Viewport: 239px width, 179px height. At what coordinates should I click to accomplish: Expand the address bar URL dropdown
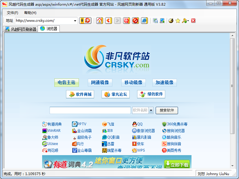[75, 21]
